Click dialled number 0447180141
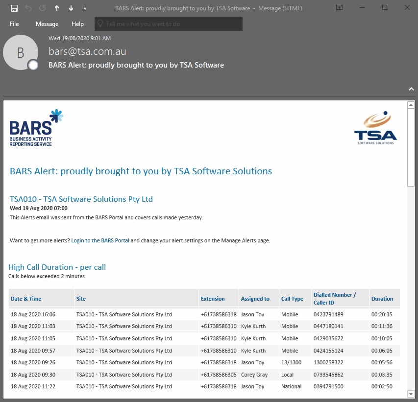The image size is (418, 402). (x=328, y=326)
